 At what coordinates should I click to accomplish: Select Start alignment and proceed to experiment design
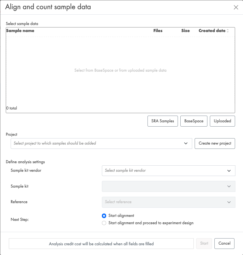pyautogui.click(x=104, y=223)
